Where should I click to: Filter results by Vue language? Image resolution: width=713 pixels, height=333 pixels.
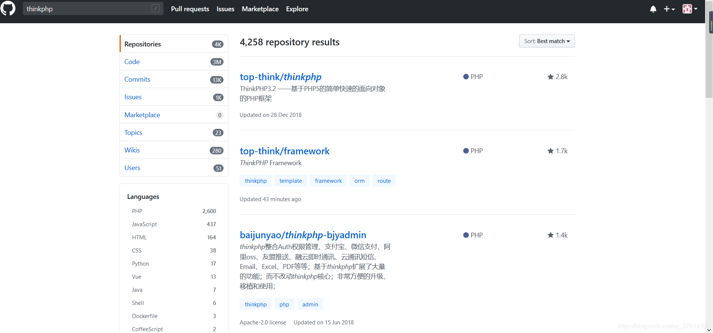click(x=174, y=277)
